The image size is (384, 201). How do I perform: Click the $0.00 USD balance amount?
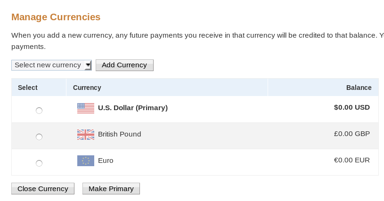352,107
